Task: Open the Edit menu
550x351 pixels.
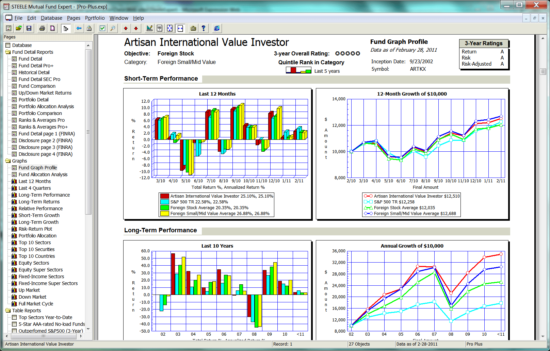Action: tap(32, 18)
